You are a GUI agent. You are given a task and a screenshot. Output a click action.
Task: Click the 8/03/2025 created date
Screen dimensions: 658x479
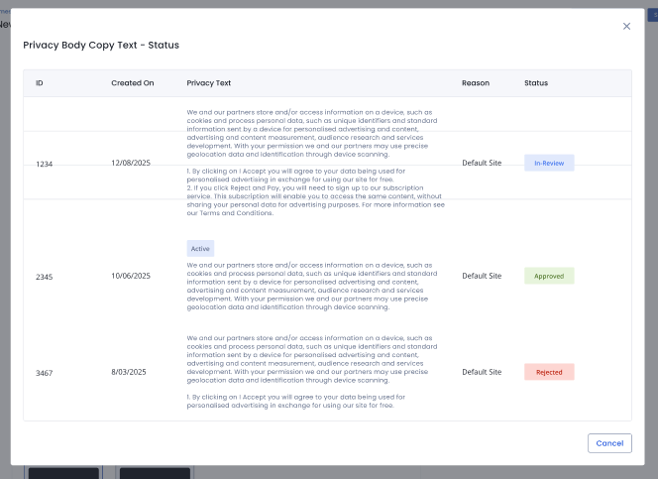point(129,372)
